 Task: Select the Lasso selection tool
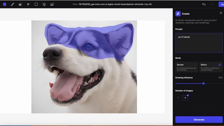point(44,4)
